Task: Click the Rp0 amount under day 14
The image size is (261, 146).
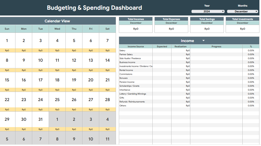Action: point(107,70)
